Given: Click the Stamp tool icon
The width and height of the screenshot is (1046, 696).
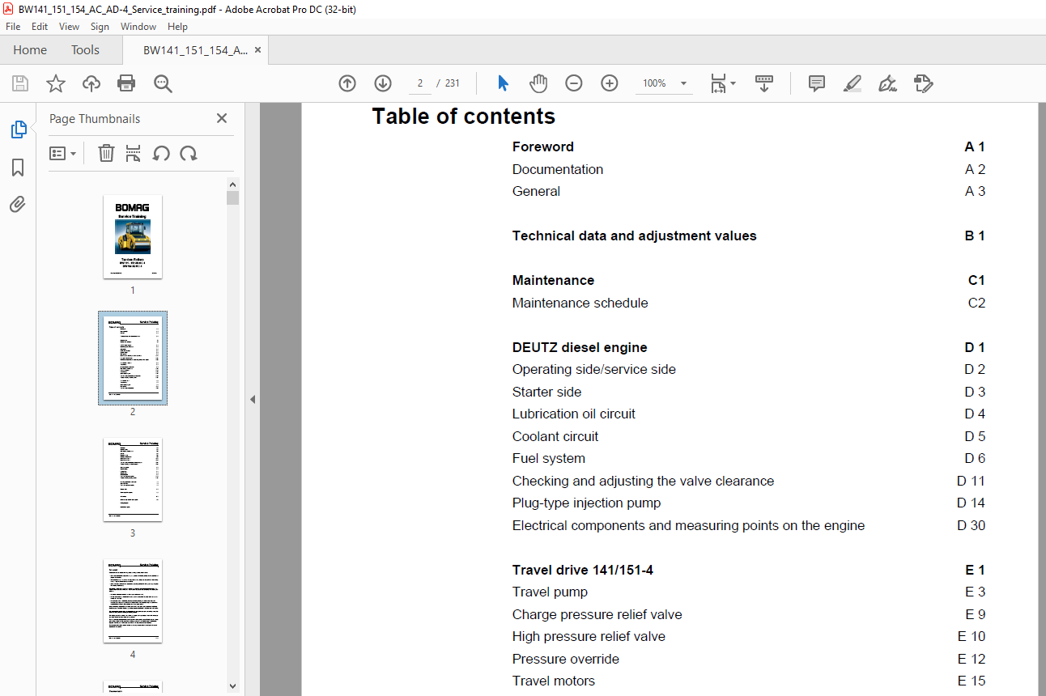Looking at the screenshot, I should (x=924, y=83).
